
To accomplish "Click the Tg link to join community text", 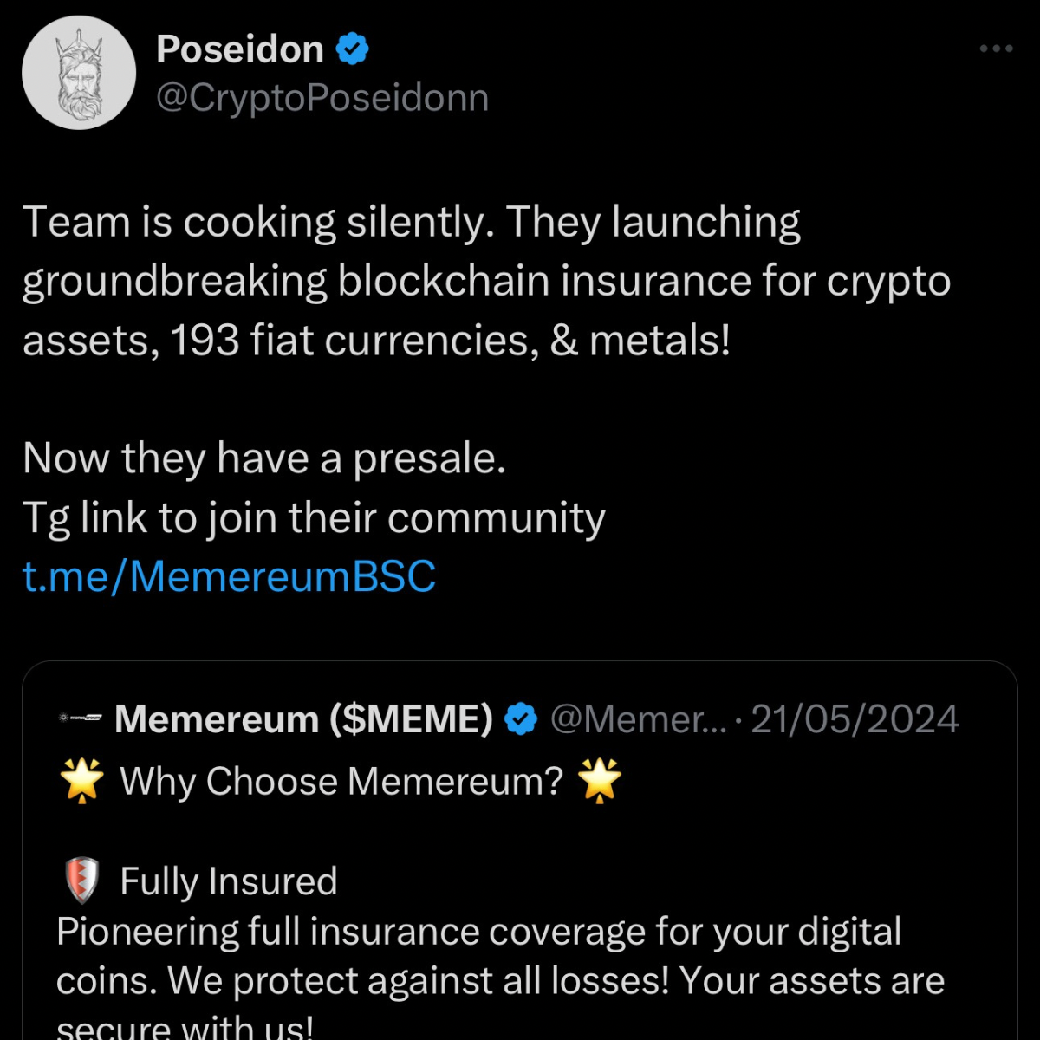I will pyautogui.click(x=314, y=518).
